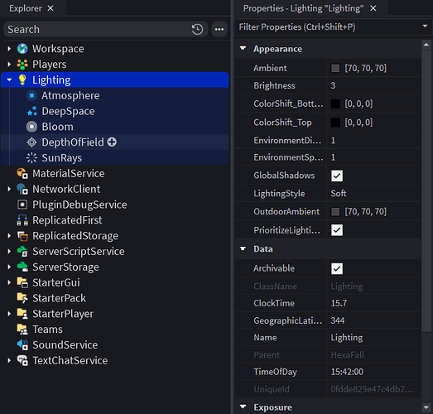The width and height of the screenshot is (433, 414).
Task: Collapse the Lighting tree node
Action: 9,79
